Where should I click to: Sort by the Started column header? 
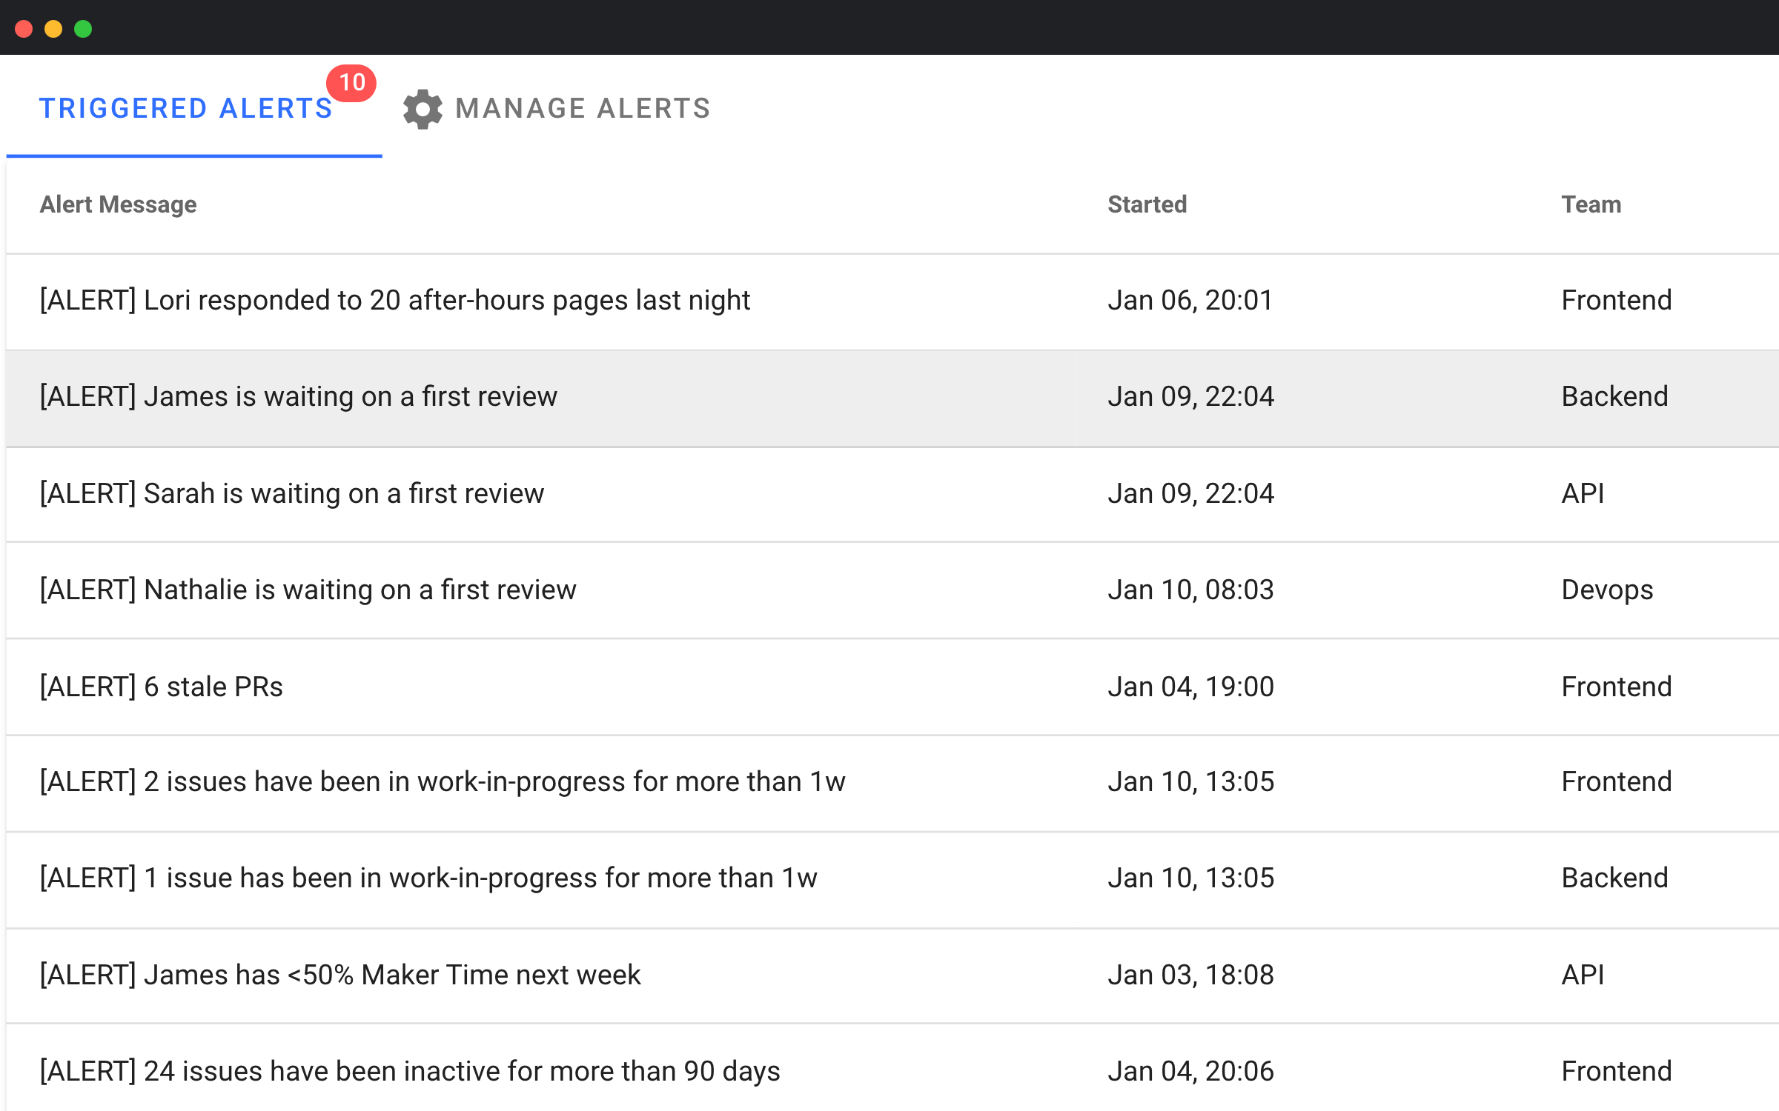(x=1147, y=204)
